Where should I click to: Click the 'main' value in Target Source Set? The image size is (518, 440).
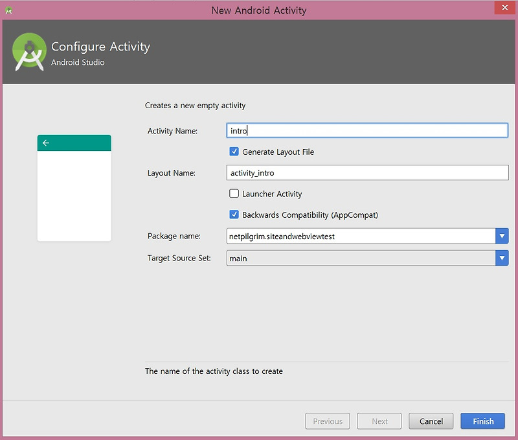(238, 259)
